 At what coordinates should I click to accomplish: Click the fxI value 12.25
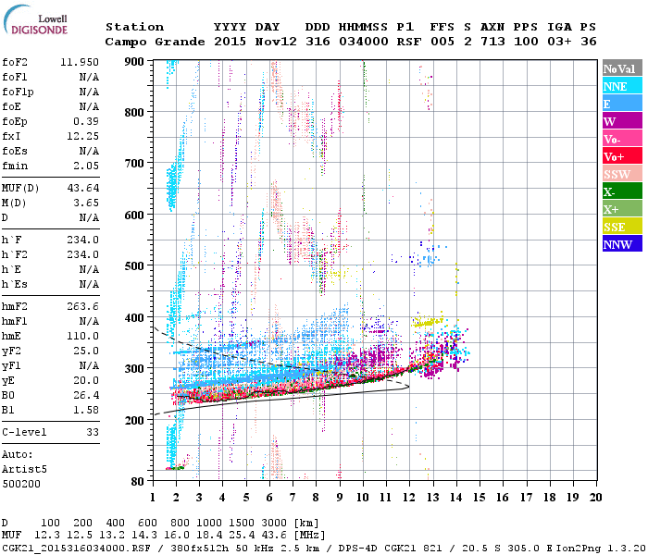pos(83,136)
